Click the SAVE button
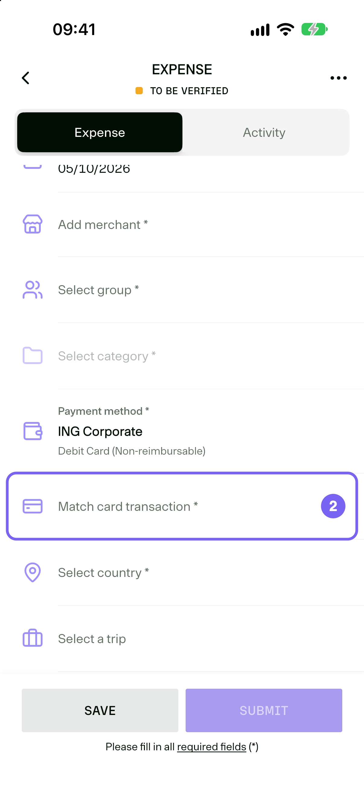Image resolution: width=364 pixels, height=792 pixels. tap(100, 710)
